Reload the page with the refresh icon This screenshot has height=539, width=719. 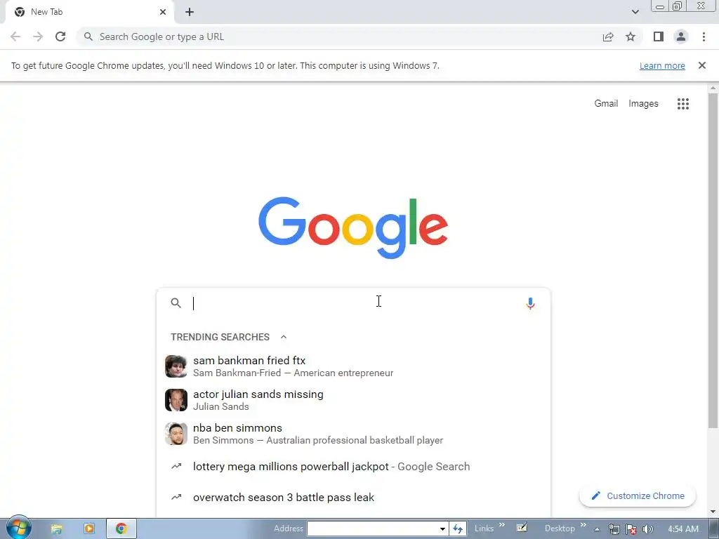click(60, 36)
